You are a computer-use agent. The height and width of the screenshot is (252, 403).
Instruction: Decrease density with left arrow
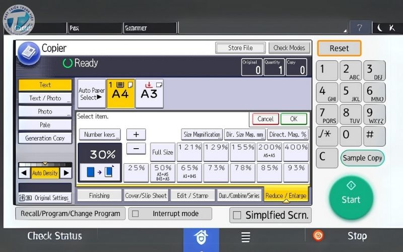pyautogui.click(x=24, y=173)
